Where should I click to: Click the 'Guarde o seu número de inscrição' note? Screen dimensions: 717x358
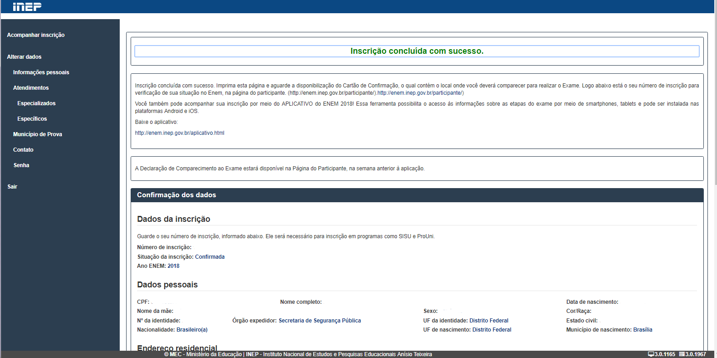pos(286,236)
